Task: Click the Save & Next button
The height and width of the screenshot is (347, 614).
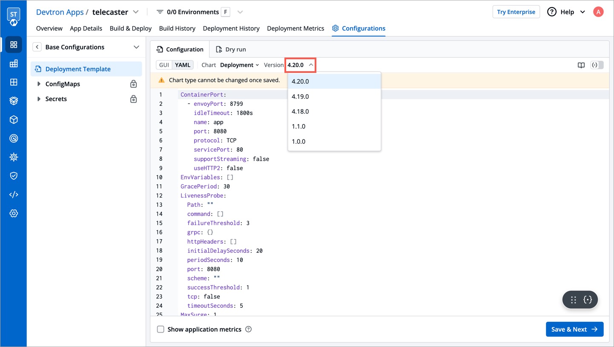Action: [x=574, y=329]
